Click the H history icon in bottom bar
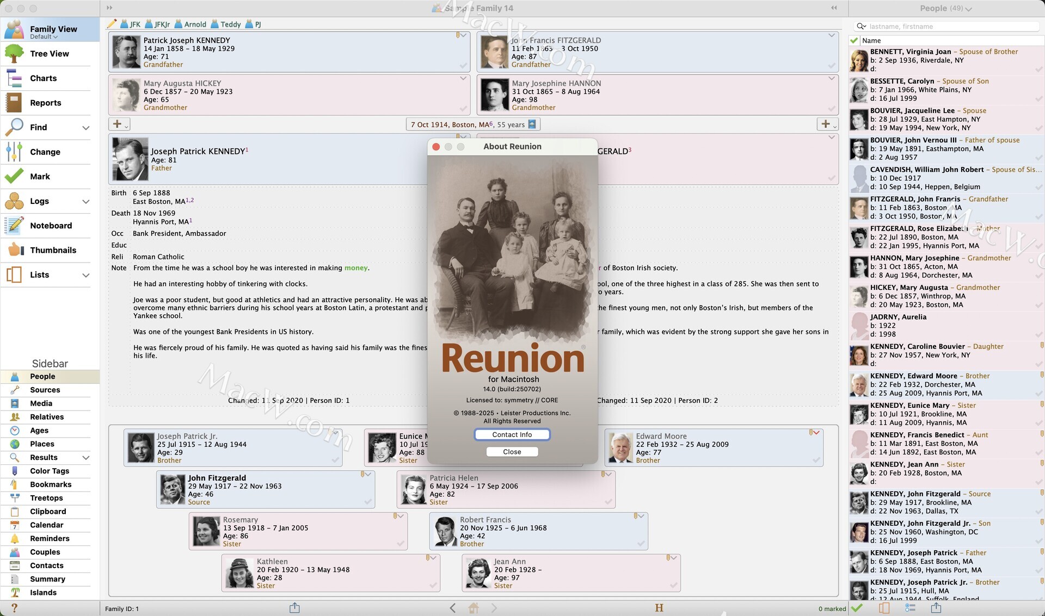1045x616 pixels. click(x=659, y=608)
